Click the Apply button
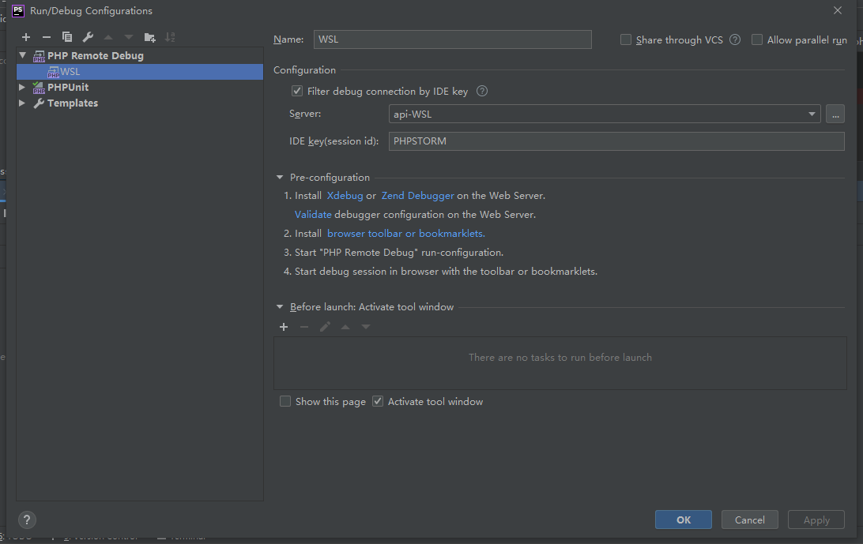 [x=816, y=520]
